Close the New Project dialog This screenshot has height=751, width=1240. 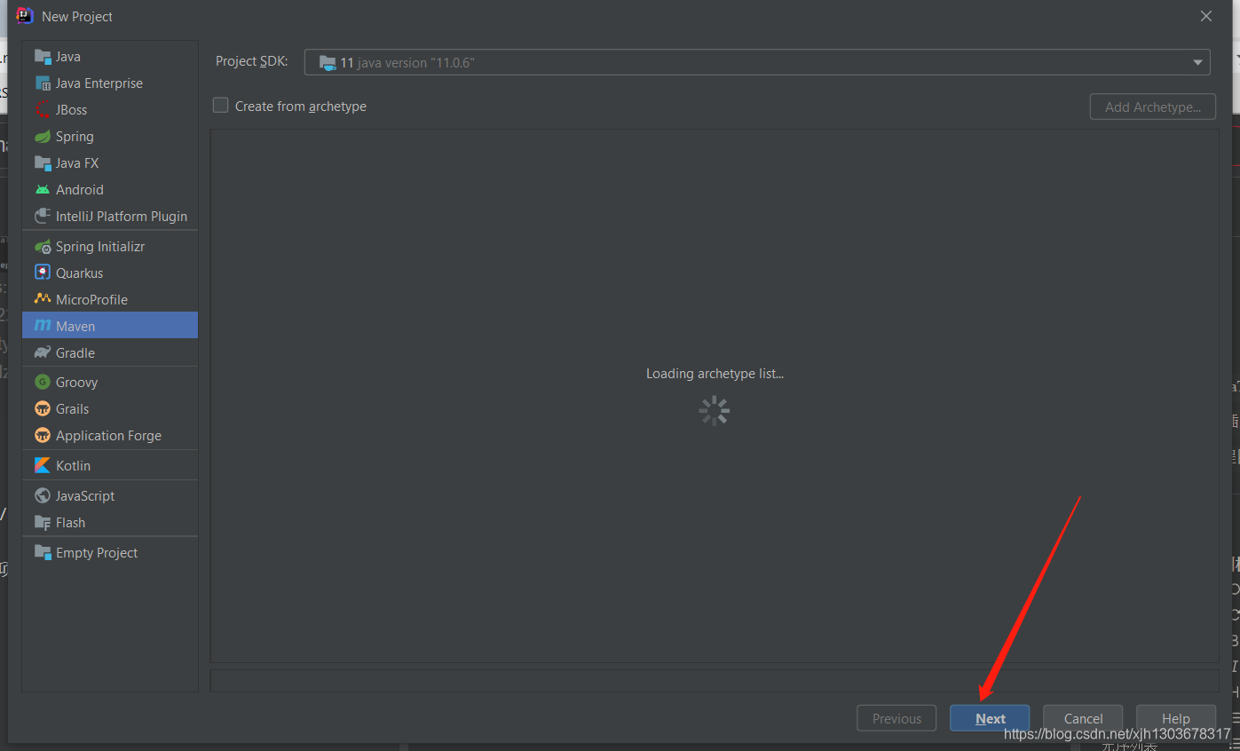click(x=1205, y=16)
